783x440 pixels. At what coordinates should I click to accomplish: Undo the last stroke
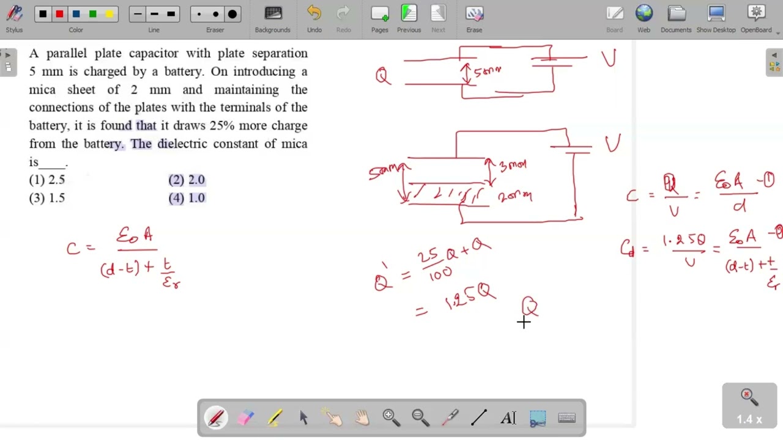pyautogui.click(x=314, y=19)
